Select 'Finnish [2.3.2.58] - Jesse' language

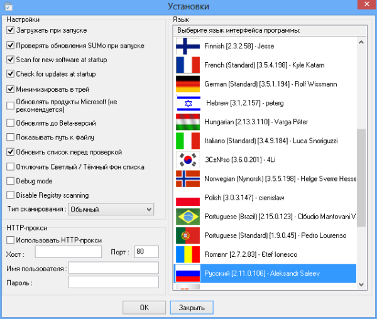tap(265, 46)
